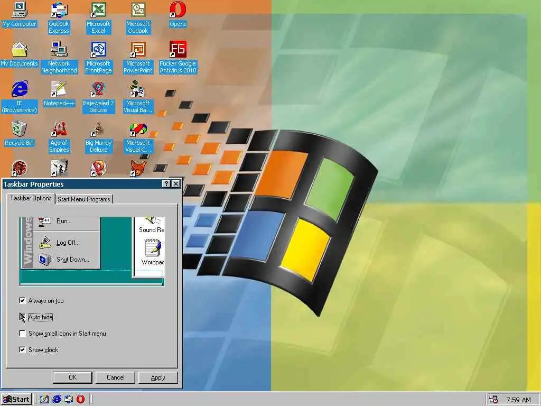541x406 pixels.
Task: Click the fox icon on the desktop
Action: point(138,168)
